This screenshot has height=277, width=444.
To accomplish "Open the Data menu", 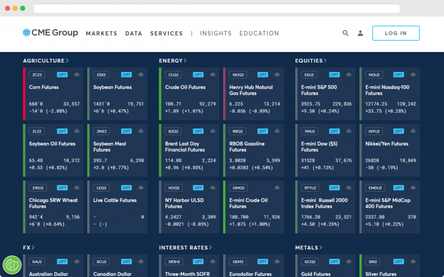I will (x=134, y=33).
